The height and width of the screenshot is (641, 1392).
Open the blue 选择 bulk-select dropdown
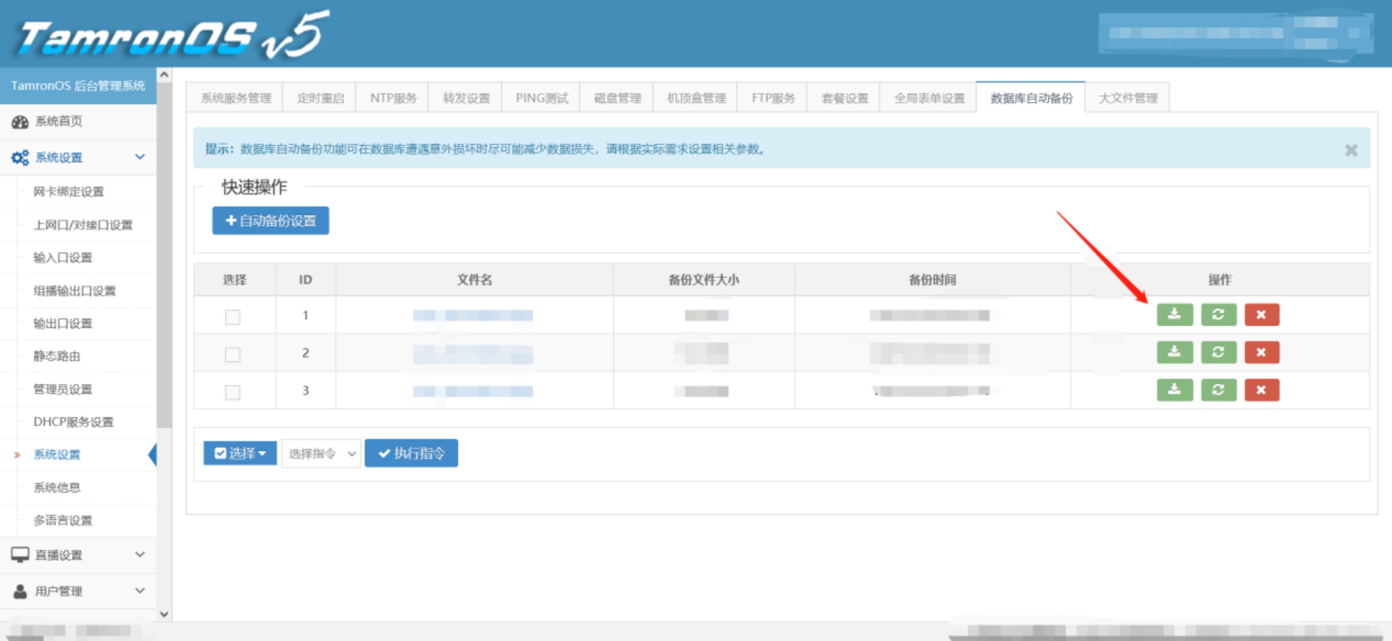click(240, 453)
